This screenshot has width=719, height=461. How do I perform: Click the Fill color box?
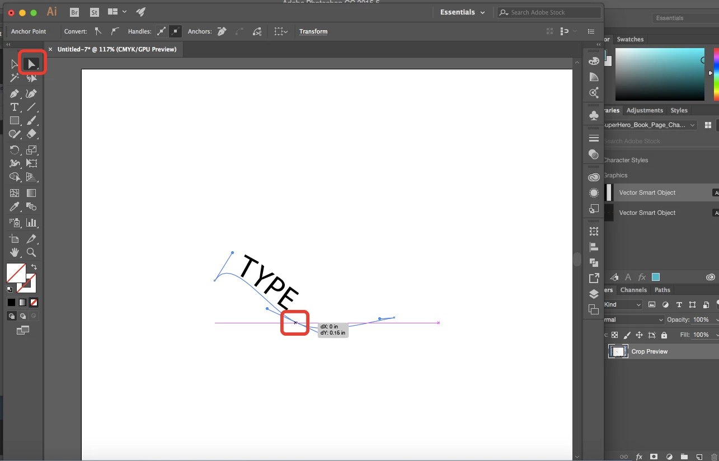[16, 273]
